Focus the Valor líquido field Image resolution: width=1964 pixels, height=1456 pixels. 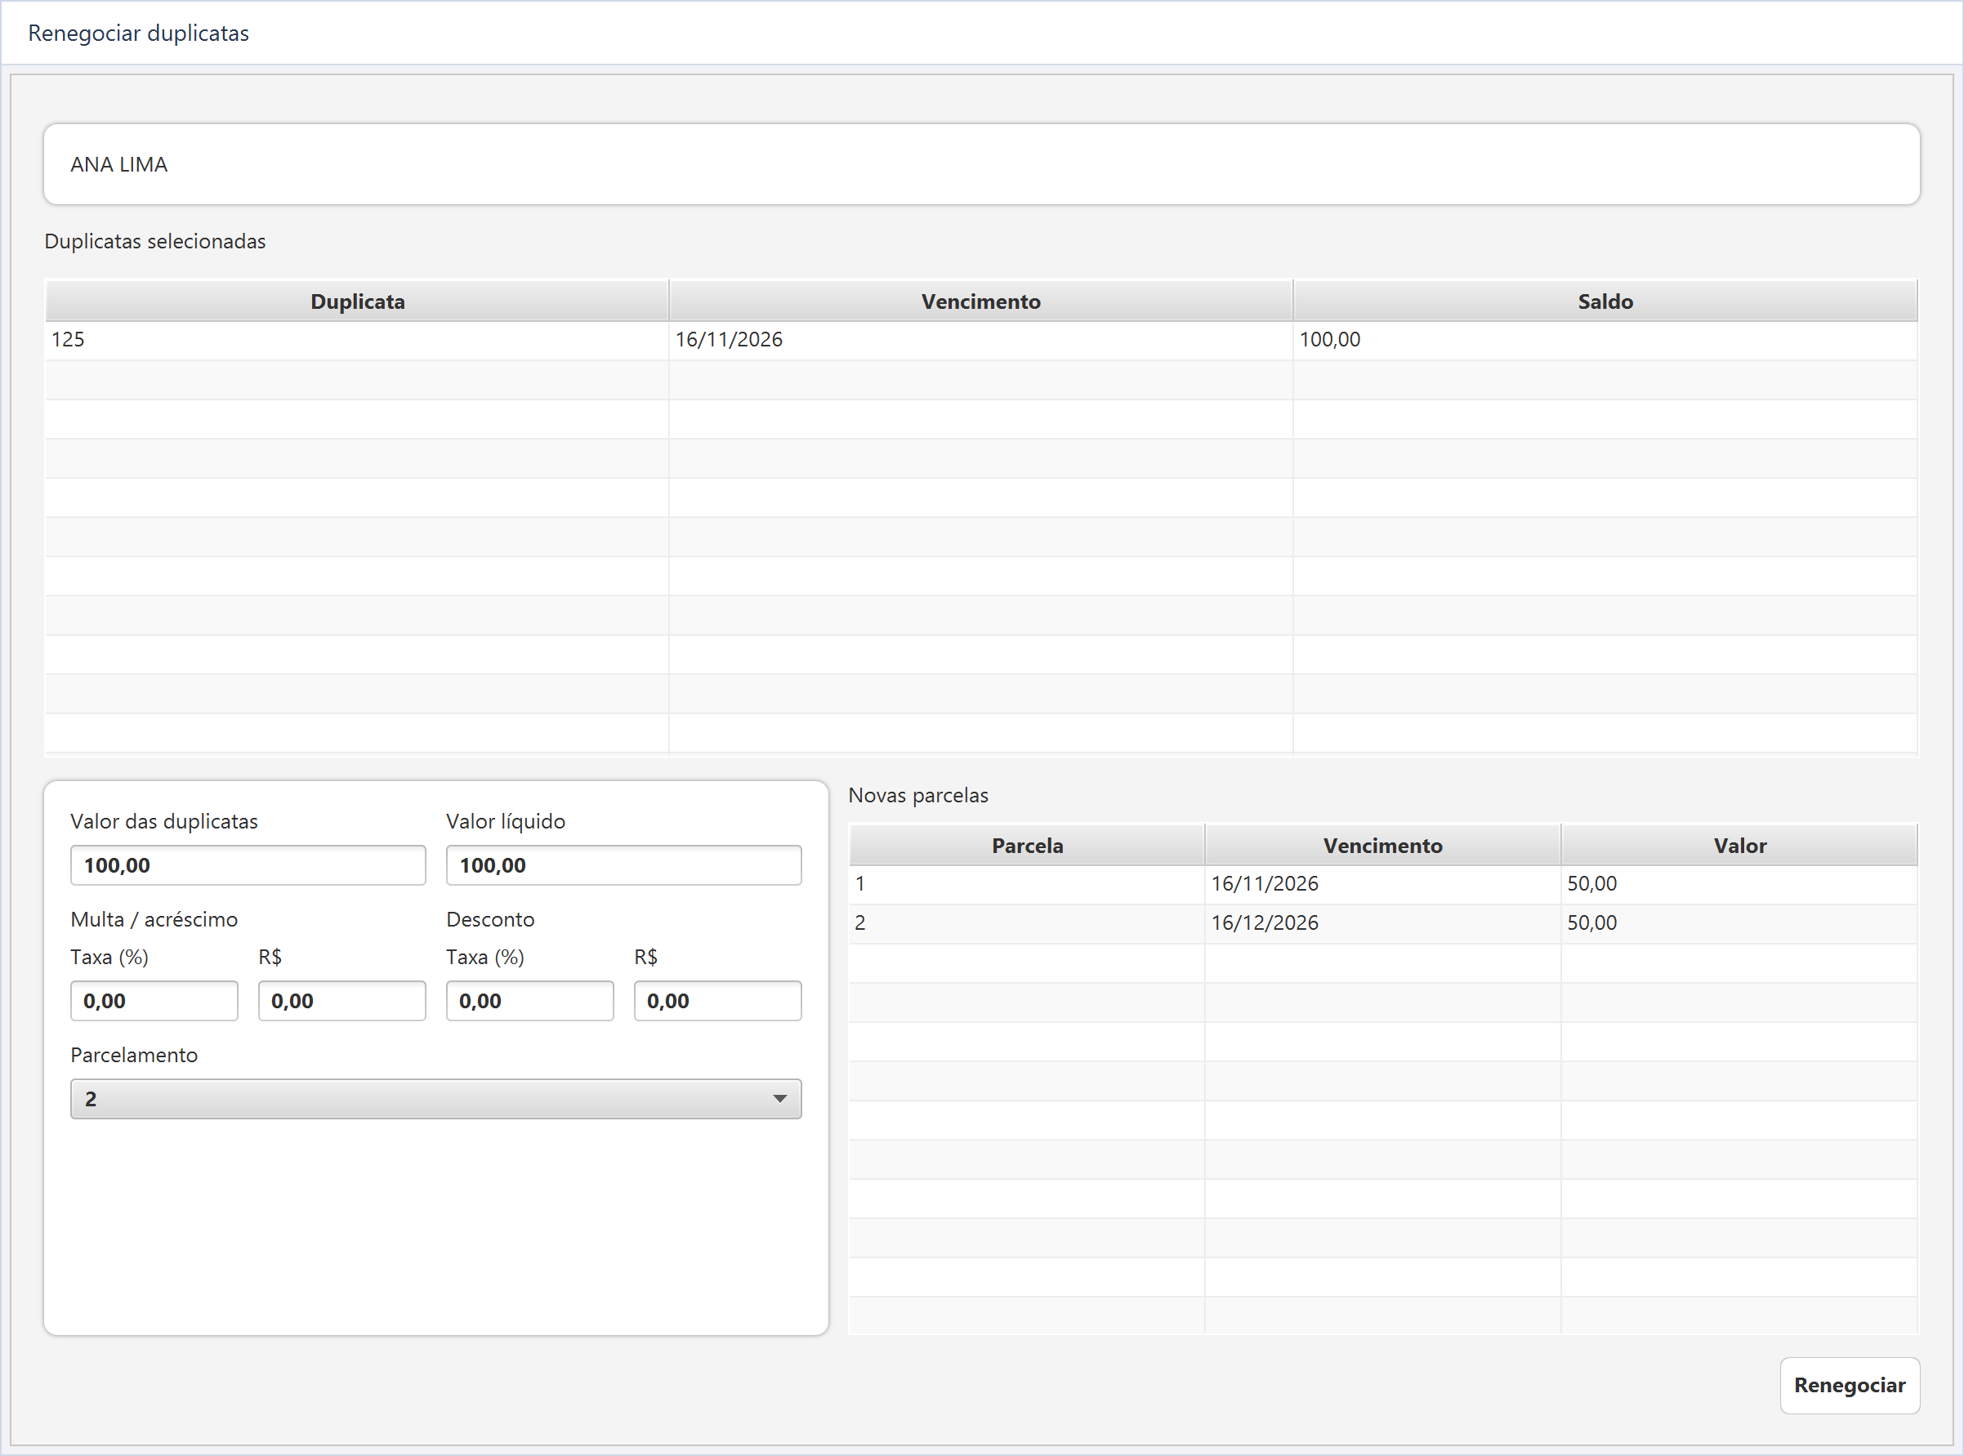point(623,864)
